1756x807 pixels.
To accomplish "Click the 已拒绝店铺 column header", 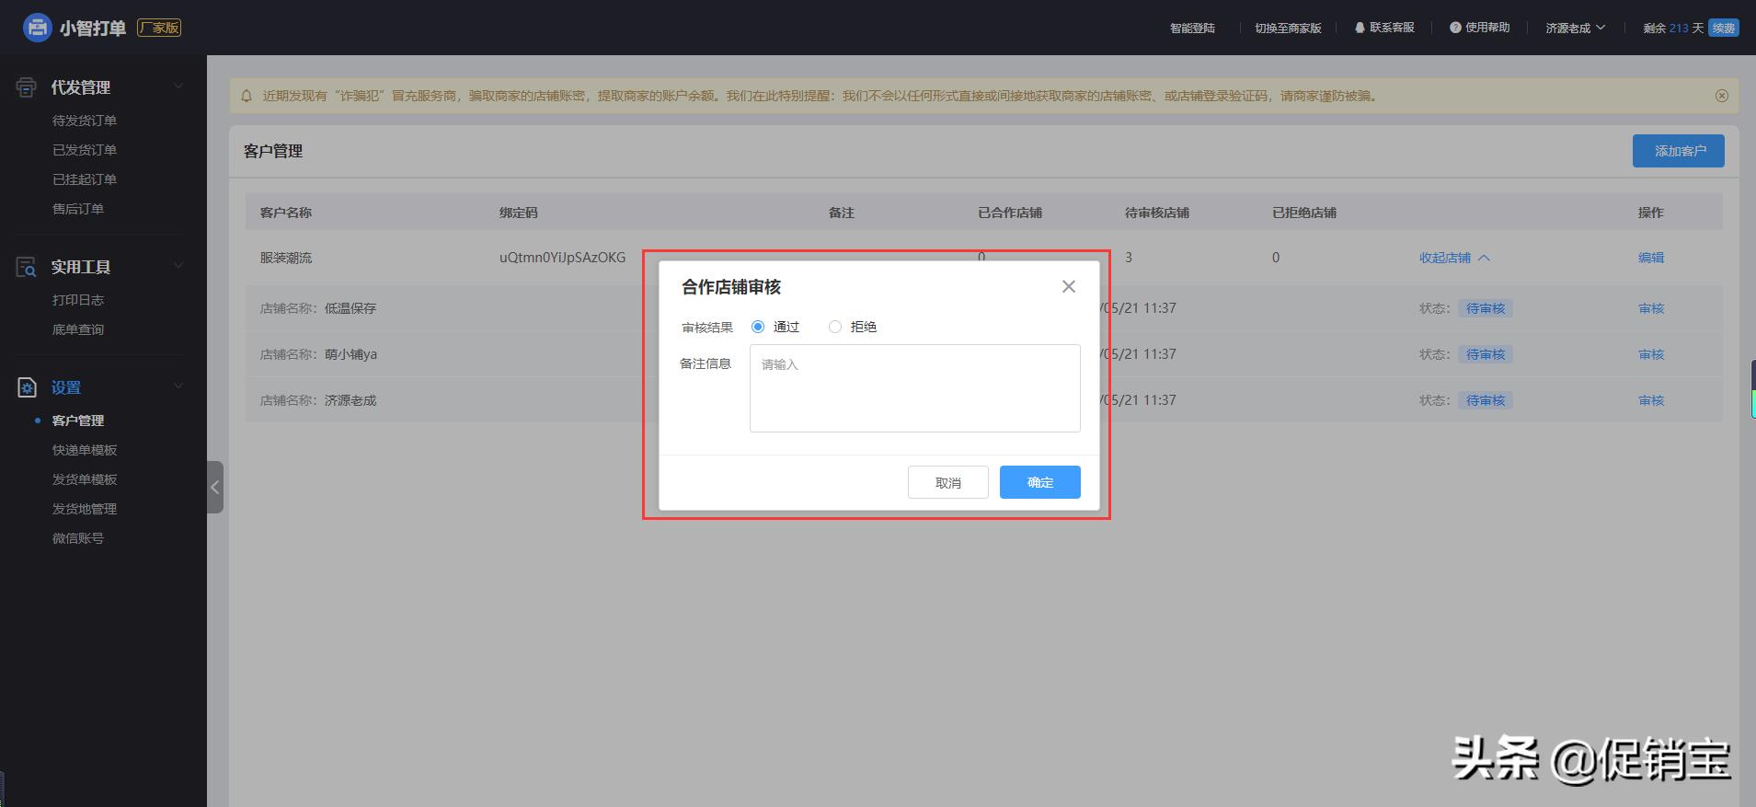I will pyautogui.click(x=1304, y=213).
